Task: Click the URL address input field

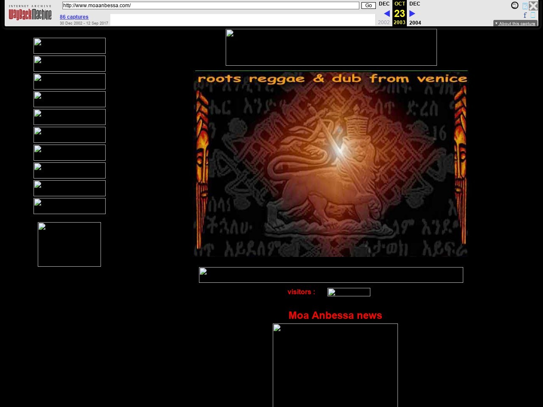Action: tap(210, 6)
